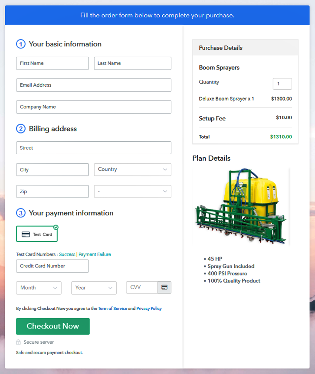Viewport: 315px width, 374px height.
Task: Click the card icon beside CVV field
Action: coord(164,287)
